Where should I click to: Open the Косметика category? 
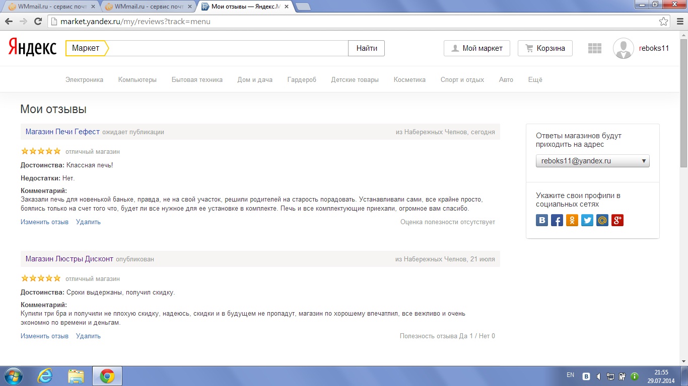[409, 79]
